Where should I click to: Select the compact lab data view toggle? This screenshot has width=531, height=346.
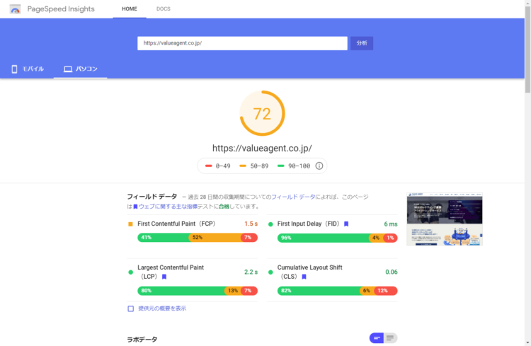(x=377, y=338)
